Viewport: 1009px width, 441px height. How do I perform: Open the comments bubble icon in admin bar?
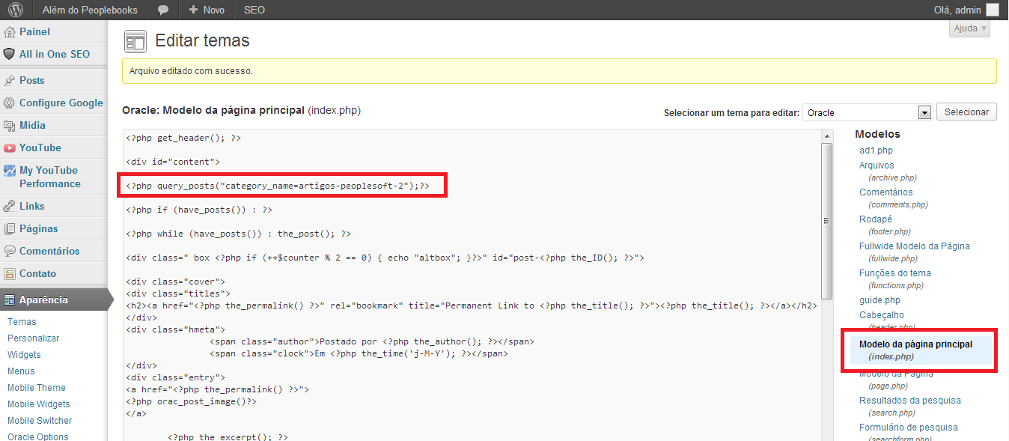[x=163, y=10]
